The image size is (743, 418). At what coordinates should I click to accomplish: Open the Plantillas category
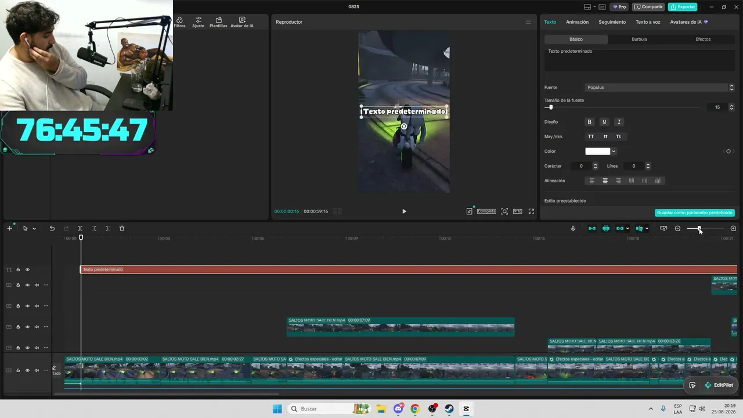tap(218, 22)
